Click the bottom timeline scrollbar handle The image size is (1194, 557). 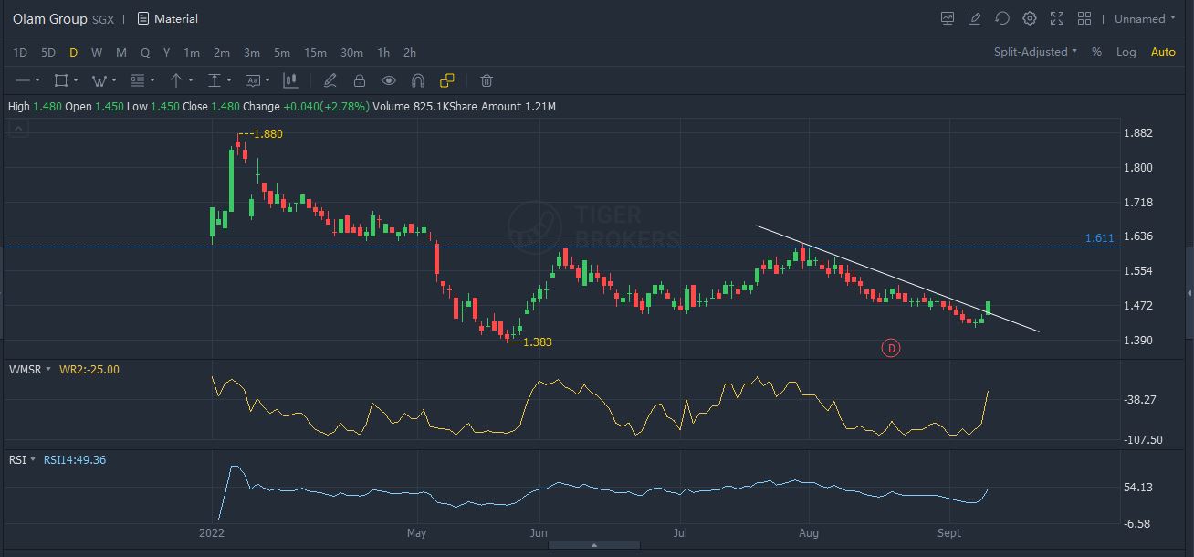coord(594,545)
